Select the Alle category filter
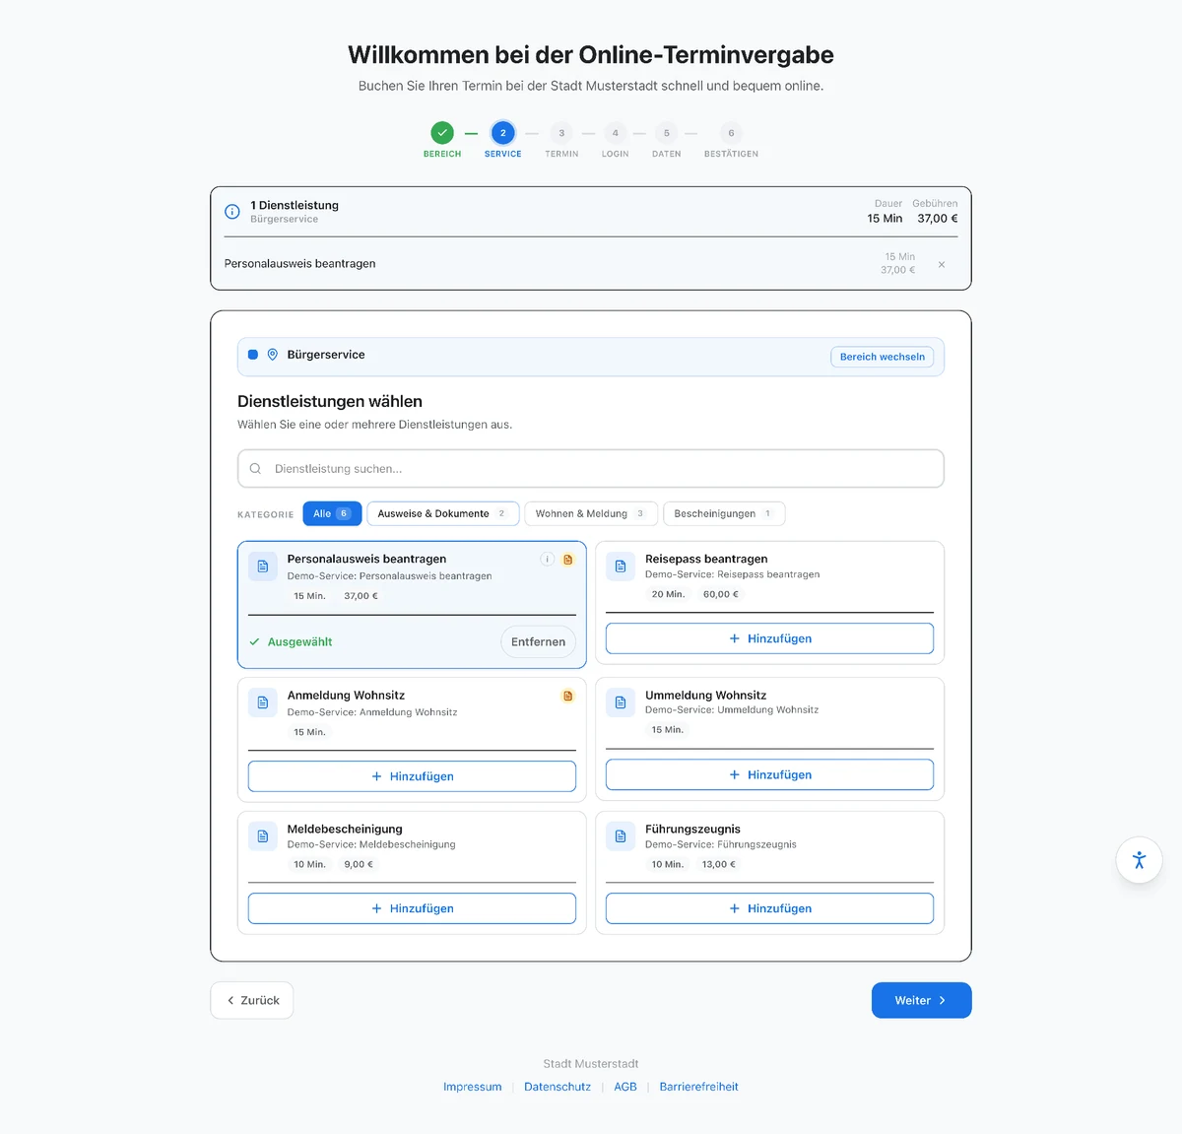 [x=332, y=513]
